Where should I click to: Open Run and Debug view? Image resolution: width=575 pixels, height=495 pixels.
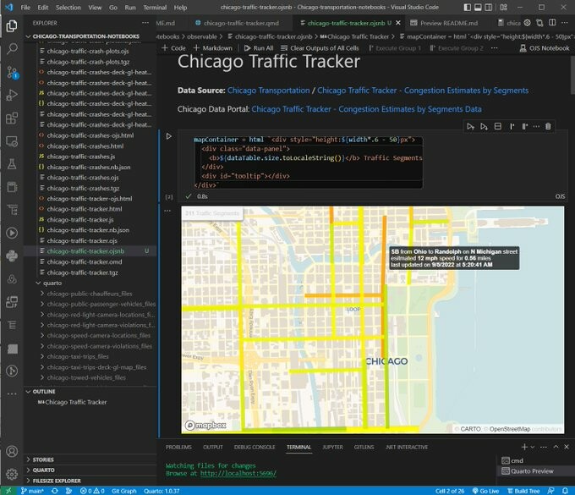coord(12,95)
